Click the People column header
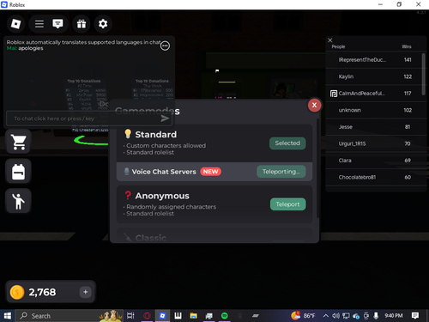Image resolution: width=429 pixels, height=322 pixels. (x=338, y=46)
